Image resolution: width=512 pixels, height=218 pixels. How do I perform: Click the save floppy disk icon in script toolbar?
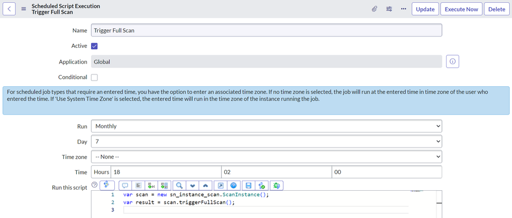tap(248, 186)
